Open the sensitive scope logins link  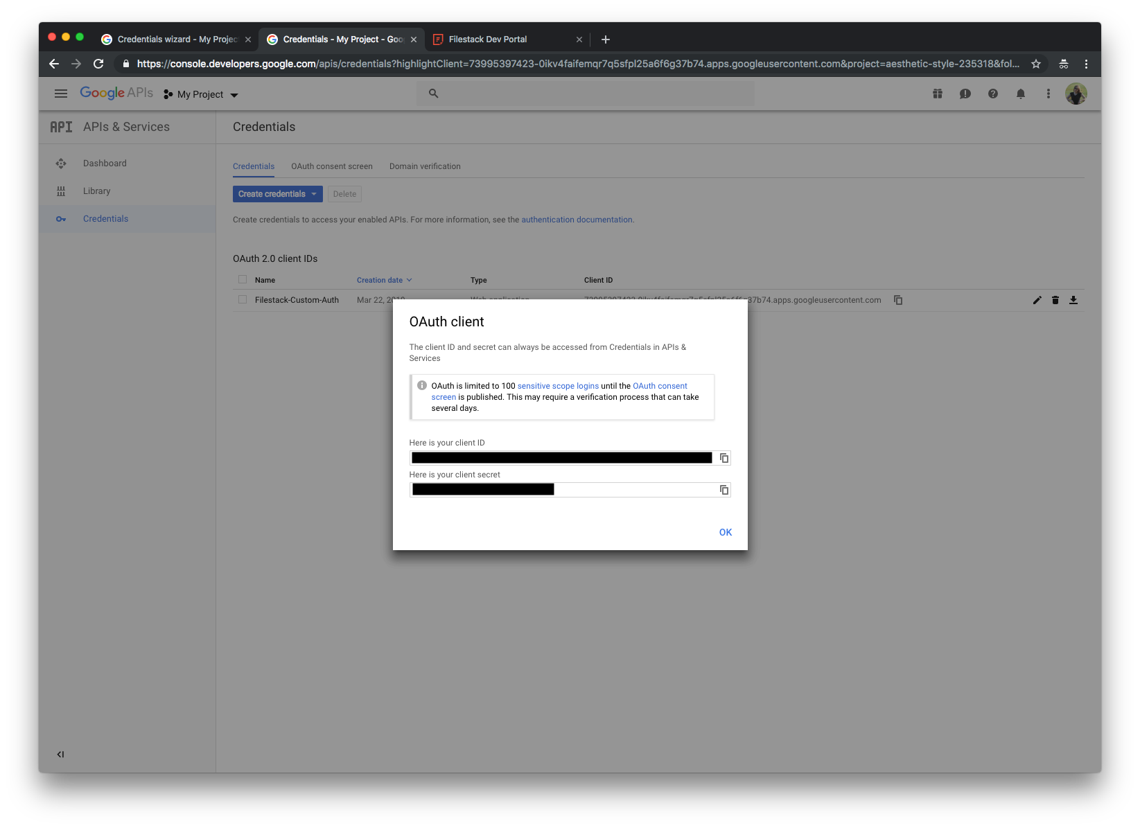pos(558,386)
